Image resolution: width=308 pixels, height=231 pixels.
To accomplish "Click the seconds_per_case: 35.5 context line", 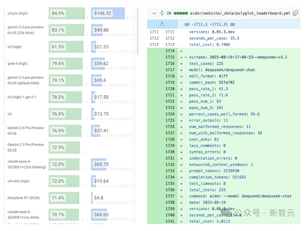I will 214,38.
